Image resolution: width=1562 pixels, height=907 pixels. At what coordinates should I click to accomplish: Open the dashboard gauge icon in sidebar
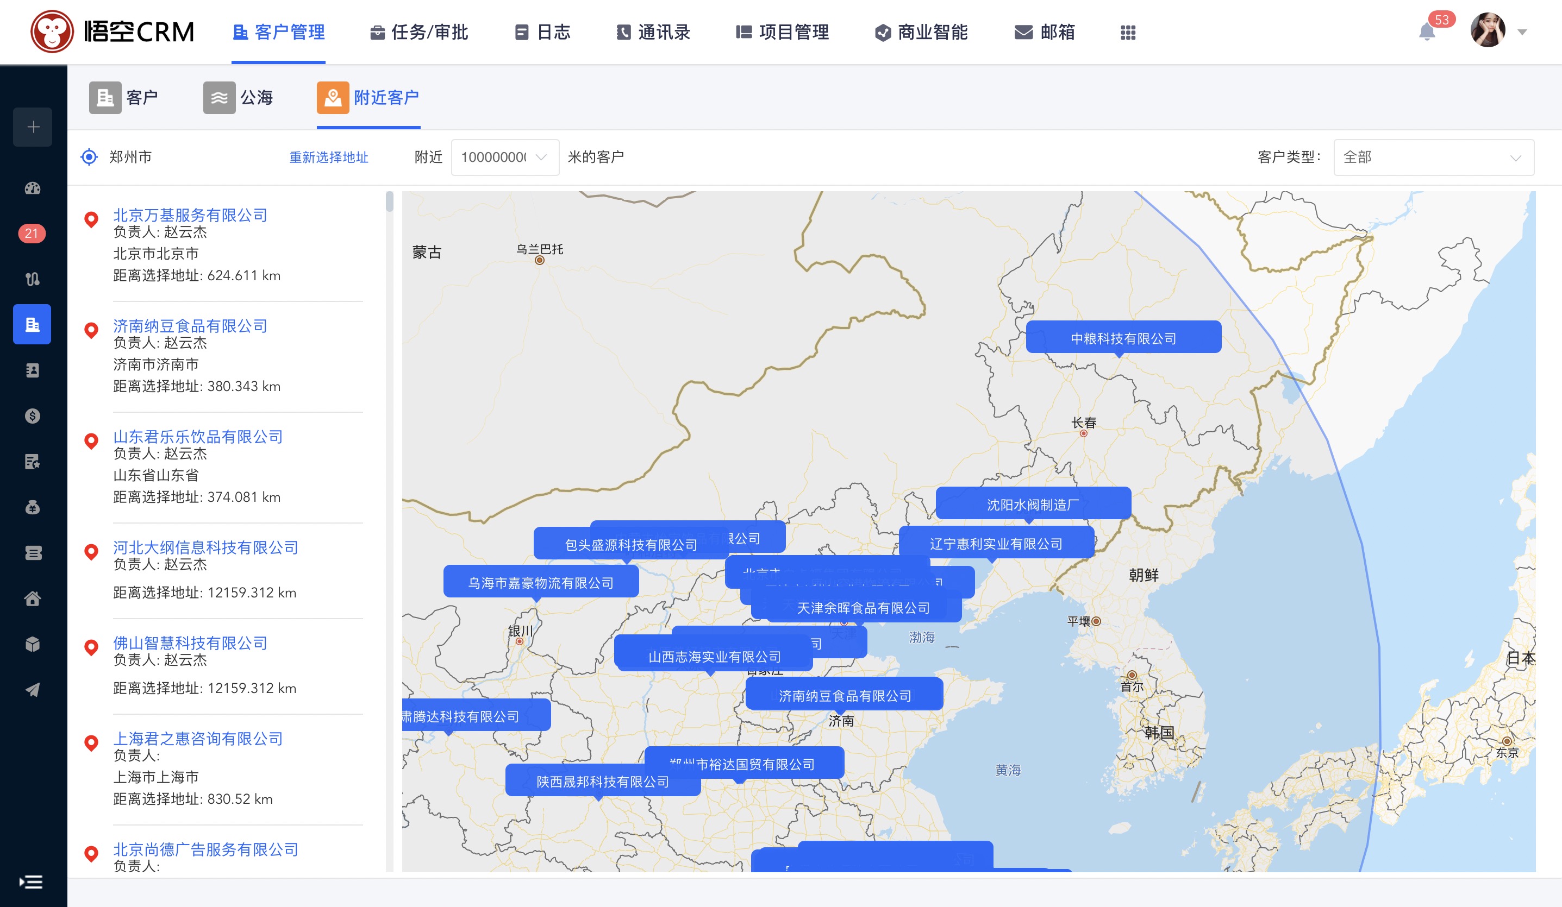pyautogui.click(x=32, y=188)
